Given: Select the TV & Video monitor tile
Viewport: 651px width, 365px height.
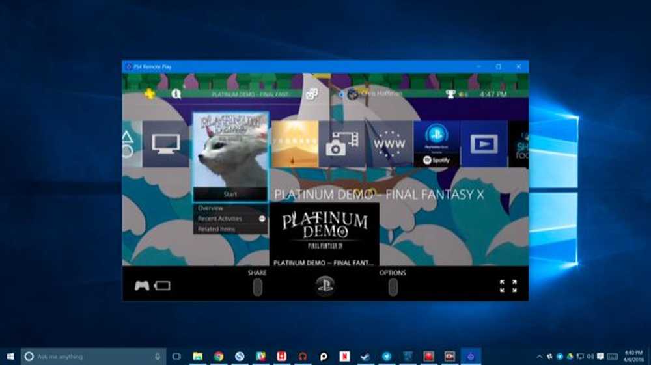Looking at the screenshot, I should [165, 144].
